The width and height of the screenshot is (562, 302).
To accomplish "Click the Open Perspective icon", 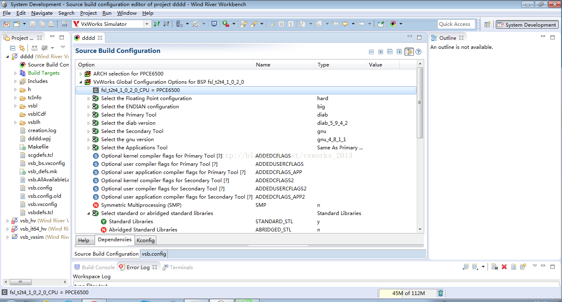I will pyautogui.click(x=487, y=24).
